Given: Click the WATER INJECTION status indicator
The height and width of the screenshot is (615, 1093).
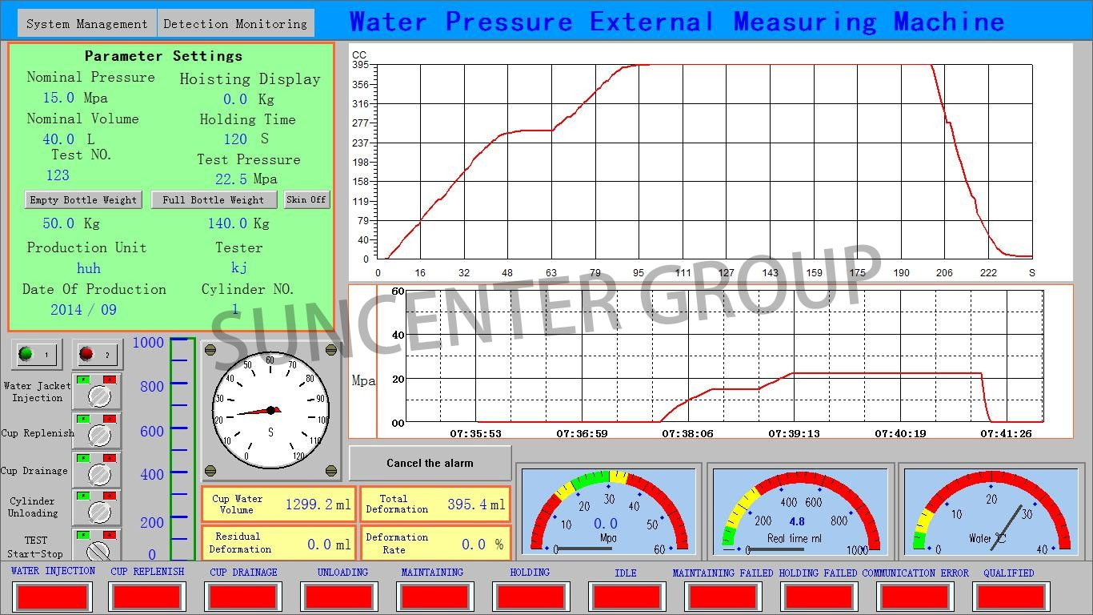Looking at the screenshot, I should (53, 597).
